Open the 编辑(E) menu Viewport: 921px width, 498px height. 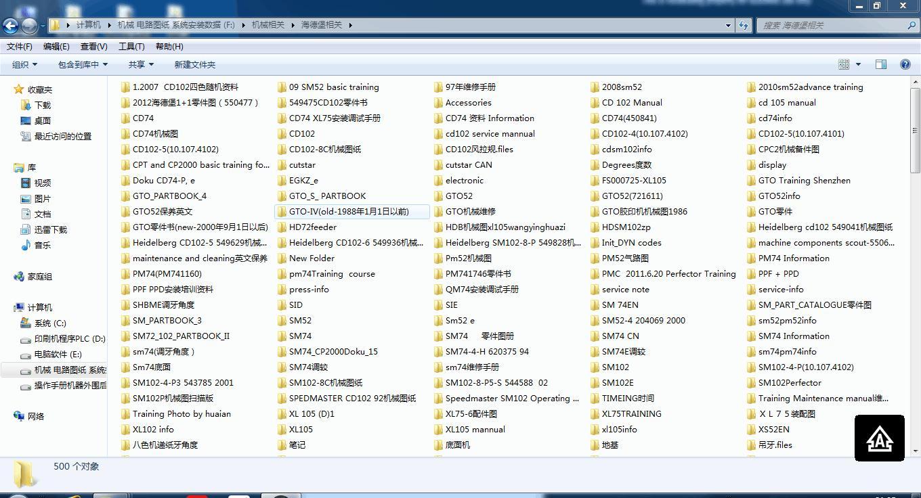(x=56, y=46)
